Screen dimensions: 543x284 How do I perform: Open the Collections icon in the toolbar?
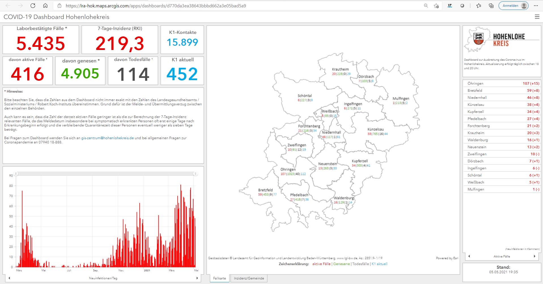(x=491, y=6)
